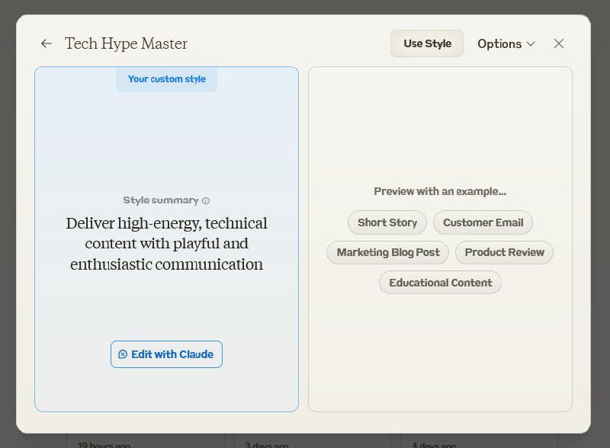Click empty area of the blue style card
Image resolution: width=610 pixels, height=448 pixels.
click(x=166, y=137)
